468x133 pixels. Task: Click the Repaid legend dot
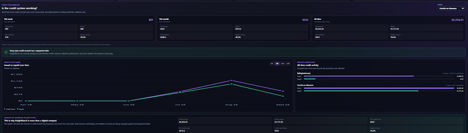click(18, 109)
